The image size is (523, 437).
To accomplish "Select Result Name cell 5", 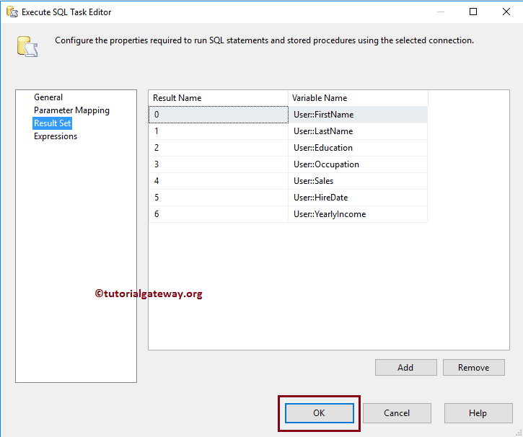I will [x=219, y=198].
